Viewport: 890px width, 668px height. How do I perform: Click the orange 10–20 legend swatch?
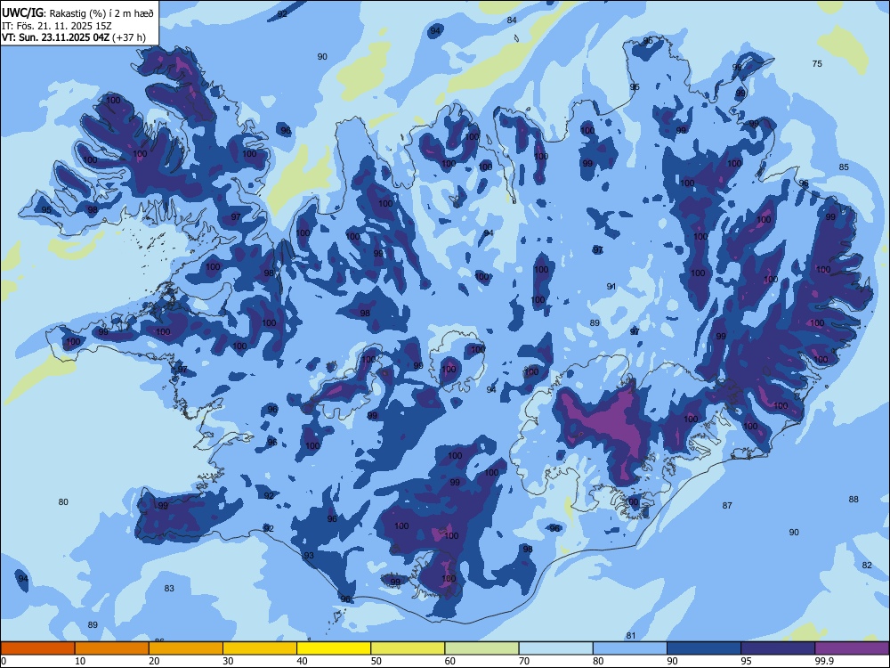click(112, 648)
